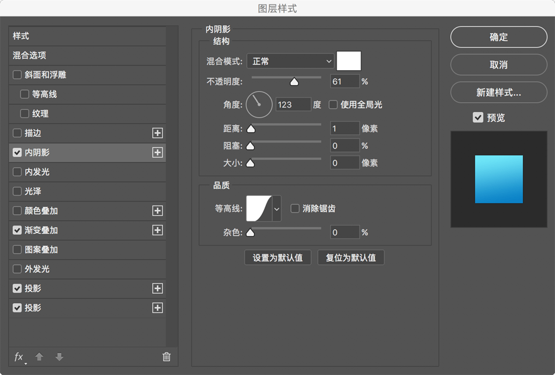Click the 不透明度 value field showing 61
555x375 pixels.
pyautogui.click(x=345, y=82)
